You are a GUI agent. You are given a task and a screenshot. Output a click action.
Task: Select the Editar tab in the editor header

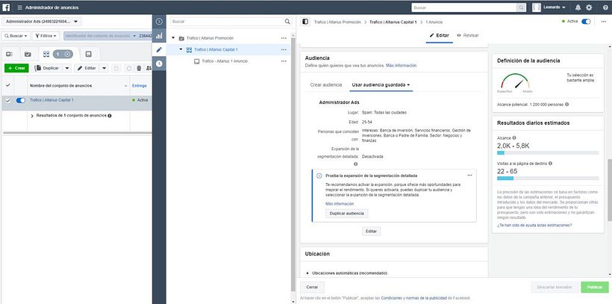click(x=439, y=35)
